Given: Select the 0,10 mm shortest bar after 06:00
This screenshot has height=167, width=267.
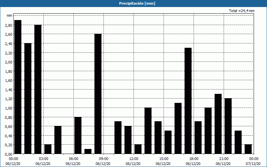Looking at the screenshot, I should coord(88,152).
